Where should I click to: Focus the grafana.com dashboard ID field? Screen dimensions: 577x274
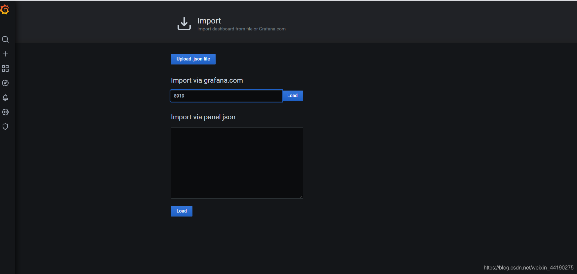pos(227,96)
